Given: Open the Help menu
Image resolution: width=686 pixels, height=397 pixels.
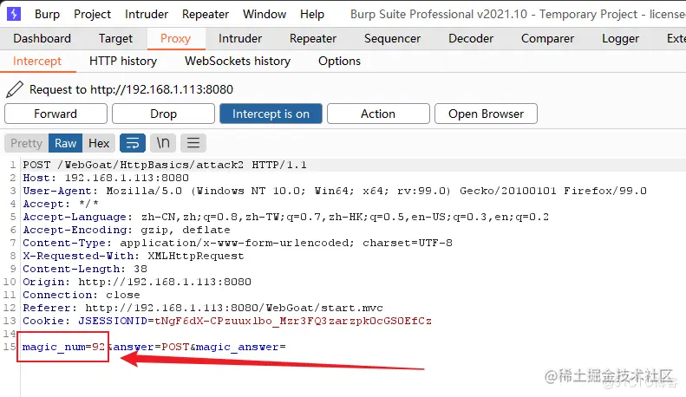Looking at the screenshot, I should coord(312,14).
